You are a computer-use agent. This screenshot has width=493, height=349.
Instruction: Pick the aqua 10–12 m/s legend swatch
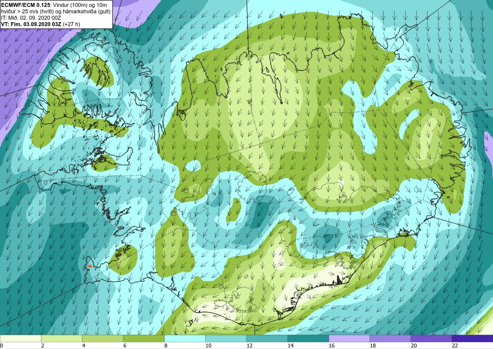point(226,339)
